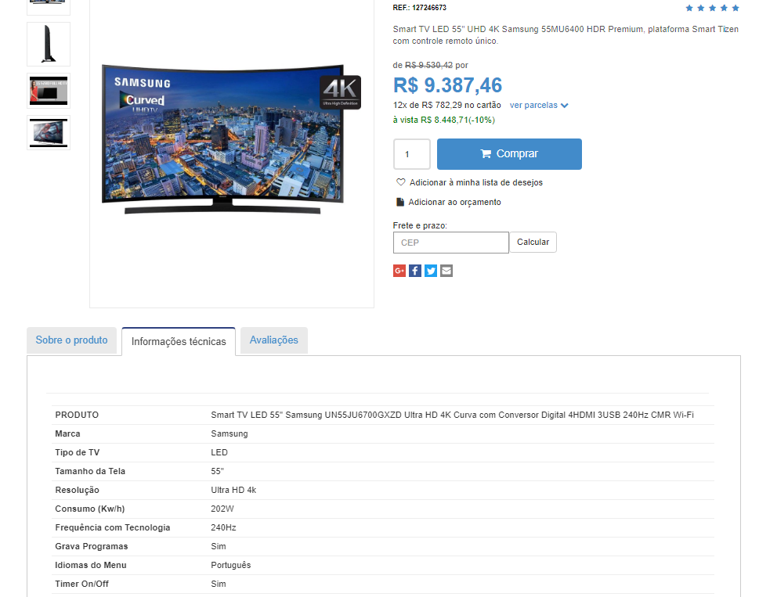Click the quantity input field
The height and width of the screenshot is (597, 759).
pos(412,154)
